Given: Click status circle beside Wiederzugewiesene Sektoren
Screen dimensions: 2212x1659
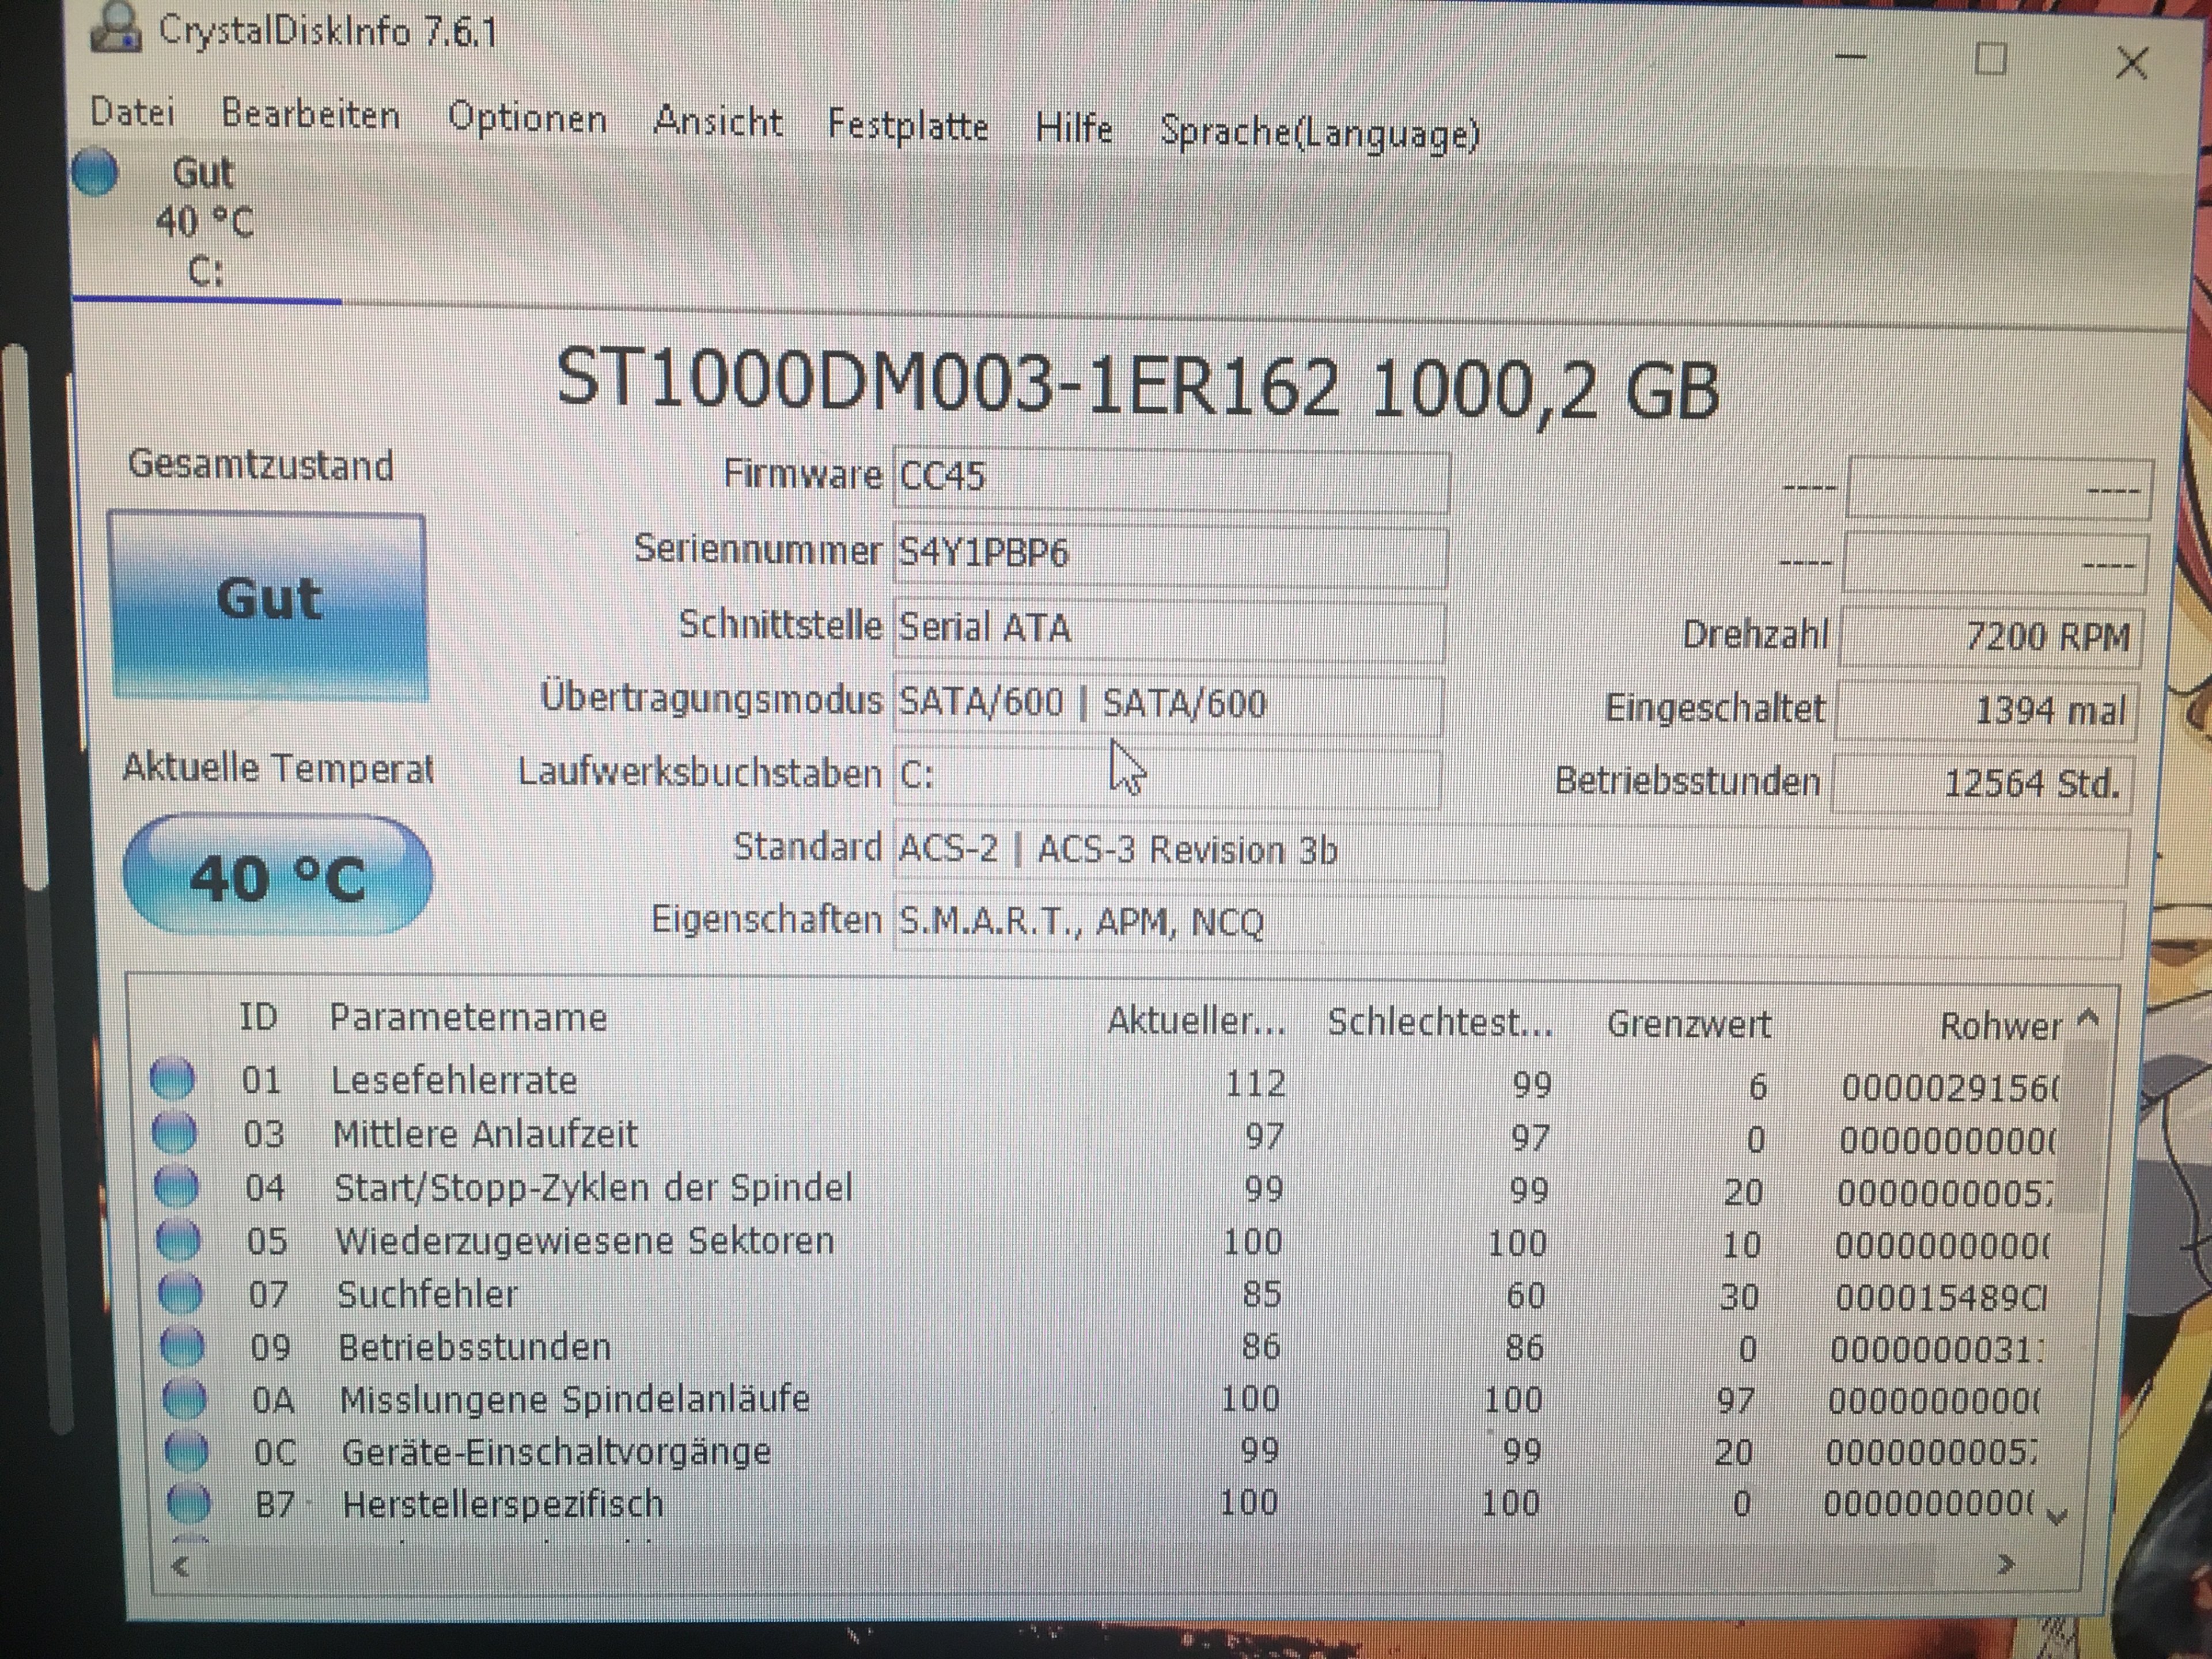Looking at the screenshot, I should (x=179, y=1240).
